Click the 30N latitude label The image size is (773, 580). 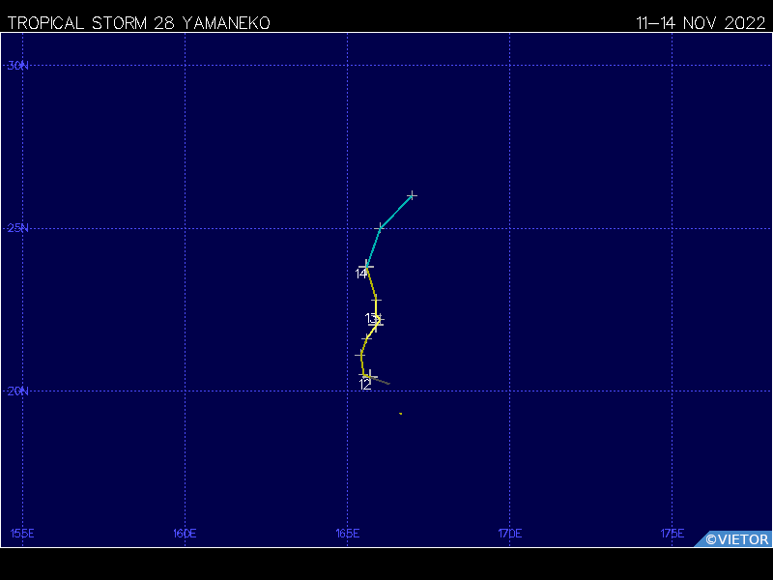point(17,66)
